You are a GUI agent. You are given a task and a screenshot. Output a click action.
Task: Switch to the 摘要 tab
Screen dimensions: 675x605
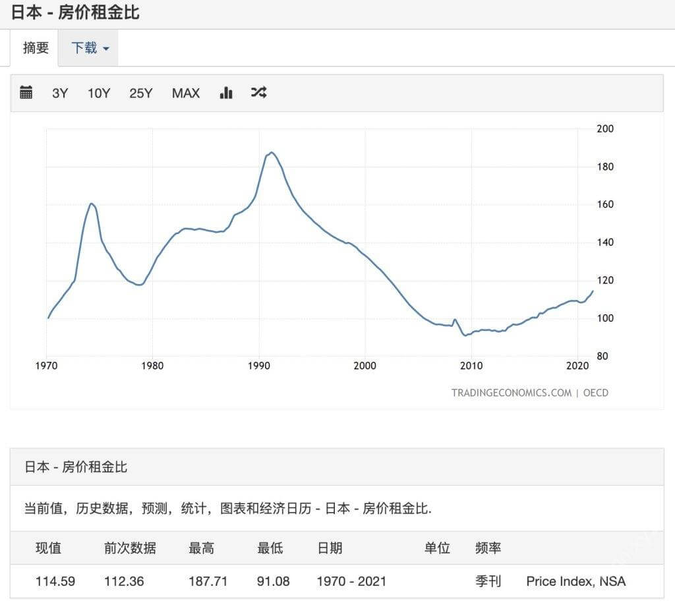(x=36, y=48)
